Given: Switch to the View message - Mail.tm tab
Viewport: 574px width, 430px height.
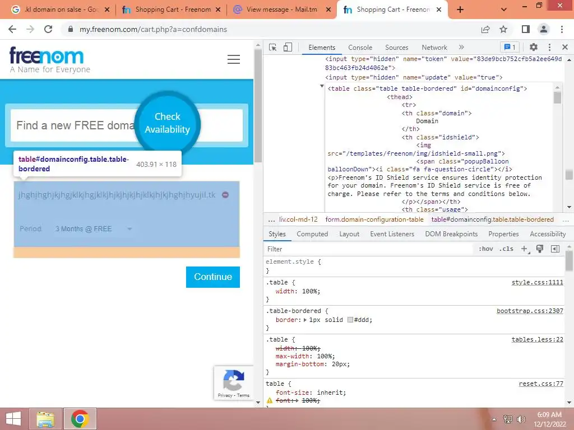Looking at the screenshot, I should pos(282,10).
